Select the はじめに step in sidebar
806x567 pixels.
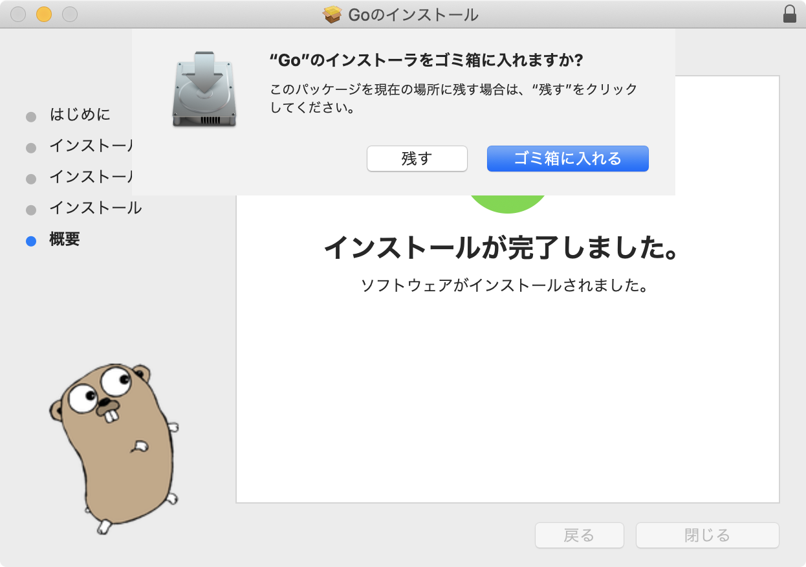(80, 115)
